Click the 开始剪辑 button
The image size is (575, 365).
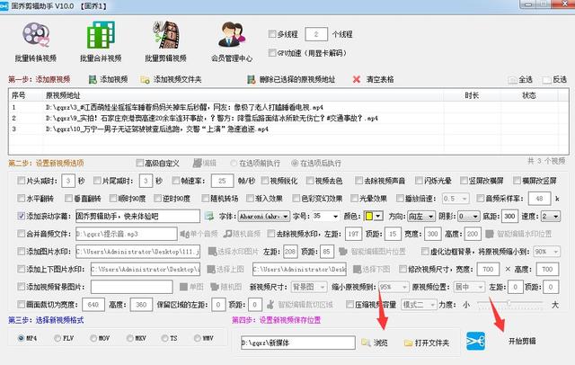tap(522, 341)
